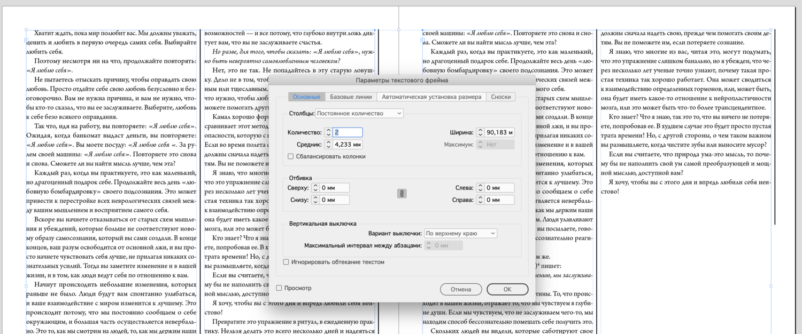Open the Столбцы dropdown menu
This screenshot has height=334, width=802.
pos(360,113)
